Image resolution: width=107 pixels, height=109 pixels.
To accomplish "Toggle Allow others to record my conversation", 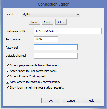I will (x=7, y=82).
